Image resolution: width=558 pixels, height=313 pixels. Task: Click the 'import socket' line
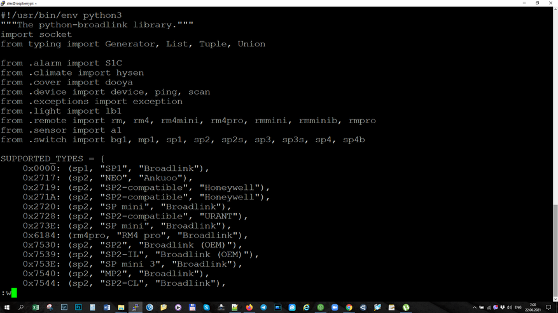[x=36, y=34]
